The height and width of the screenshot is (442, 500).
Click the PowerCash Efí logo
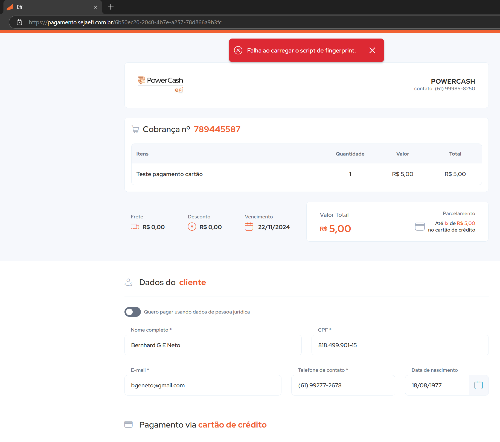coord(161,85)
